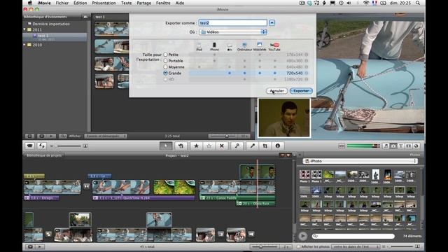Image resolution: width=448 pixels, height=252 pixels.
Task: Open the keyword key tool
Action: 237,146
